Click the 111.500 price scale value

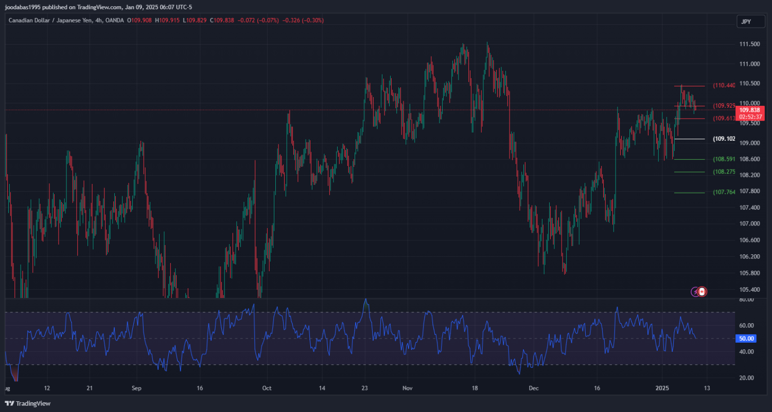point(749,45)
